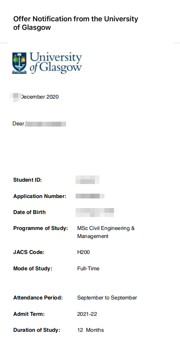Click the Offer Notification title heading

point(76,23)
